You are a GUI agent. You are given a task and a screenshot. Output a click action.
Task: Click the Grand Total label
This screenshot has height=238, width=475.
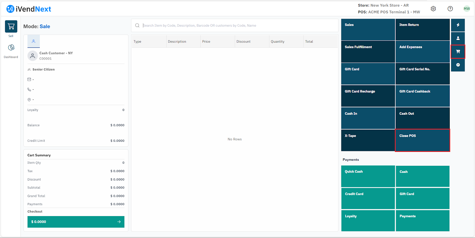click(36, 196)
